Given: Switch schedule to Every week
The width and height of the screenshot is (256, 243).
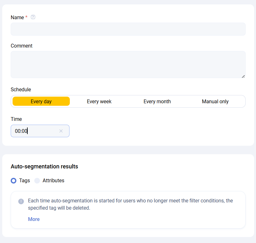Looking at the screenshot, I should [99, 101].
